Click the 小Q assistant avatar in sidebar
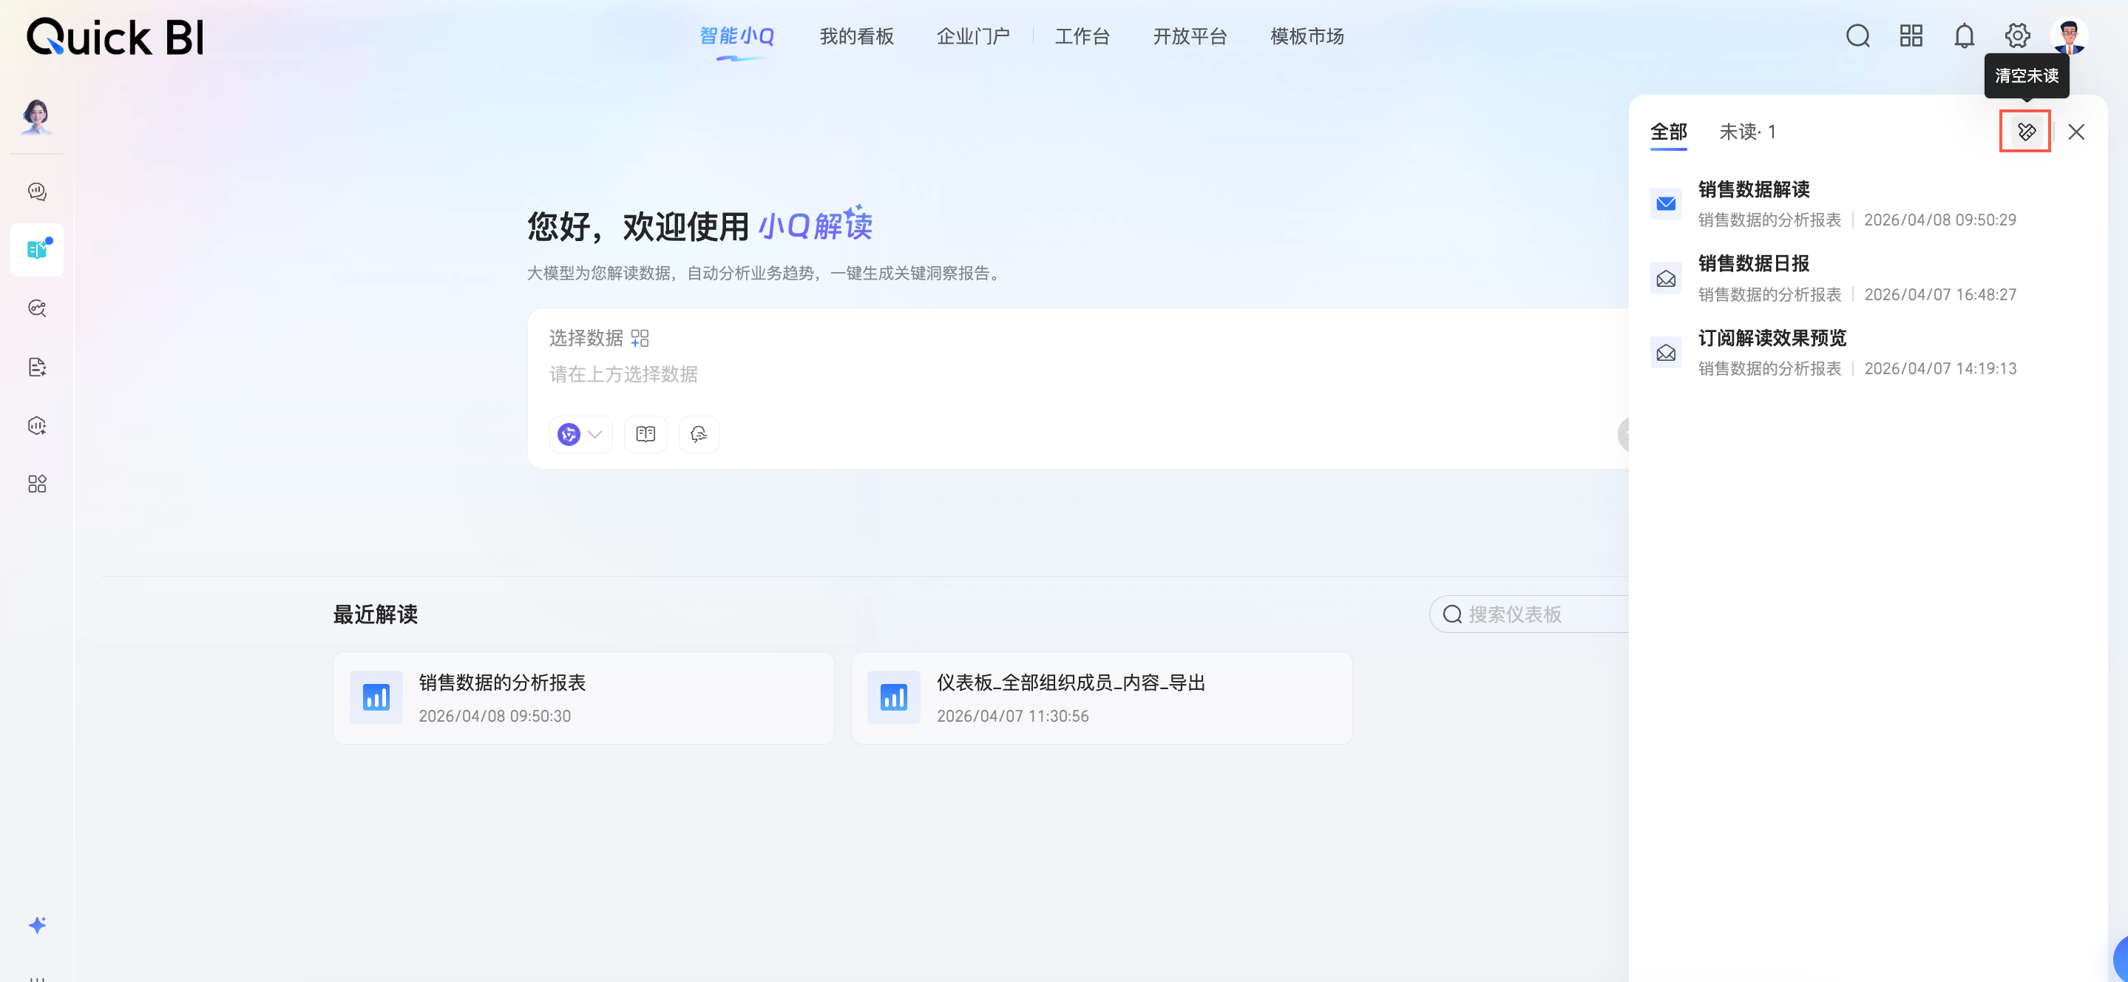This screenshot has width=2128, height=982. point(36,116)
